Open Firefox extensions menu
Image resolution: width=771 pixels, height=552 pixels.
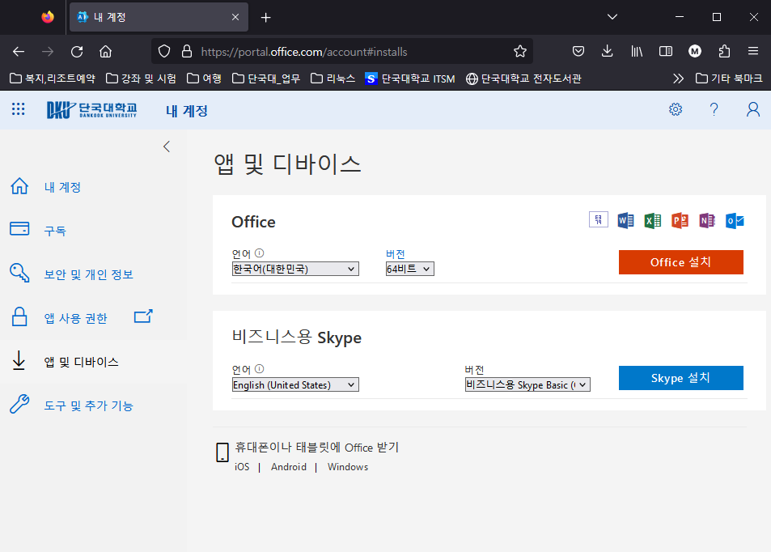724,51
